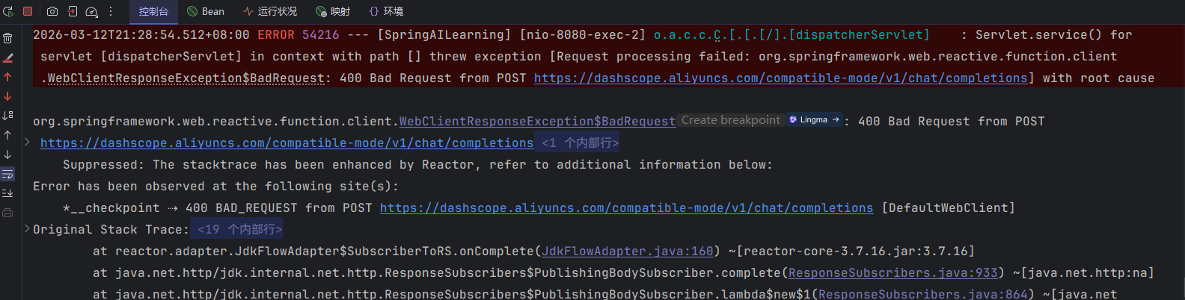
Task: Open the profiler gauge dropdown icon
Action: point(91,11)
